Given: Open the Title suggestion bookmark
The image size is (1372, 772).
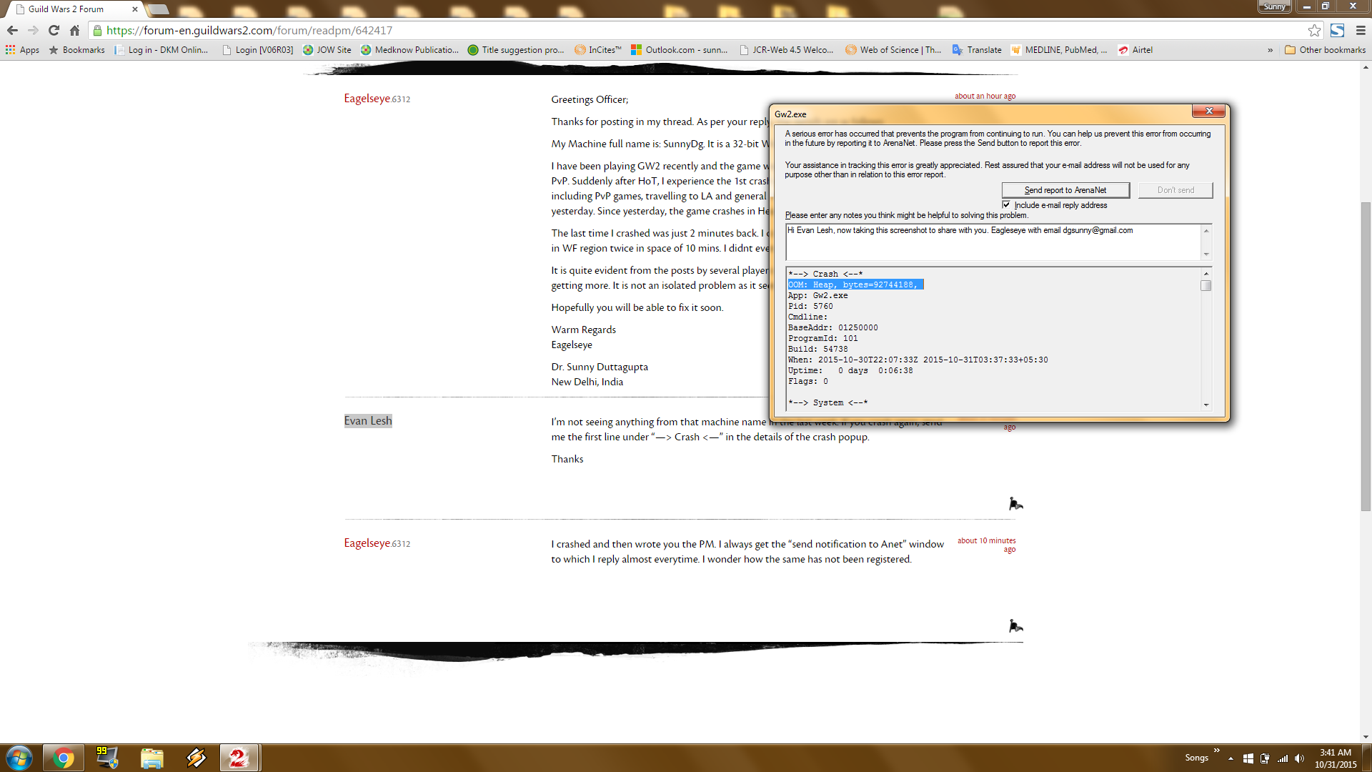Looking at the screenshot, I should point(516,50).
